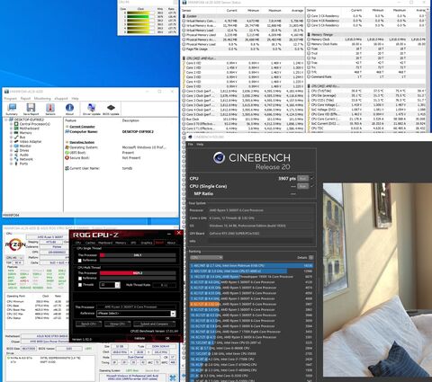432x382 pixels.
Task: Toggle the checkmark beside CPU Run button
Action: 312,178
